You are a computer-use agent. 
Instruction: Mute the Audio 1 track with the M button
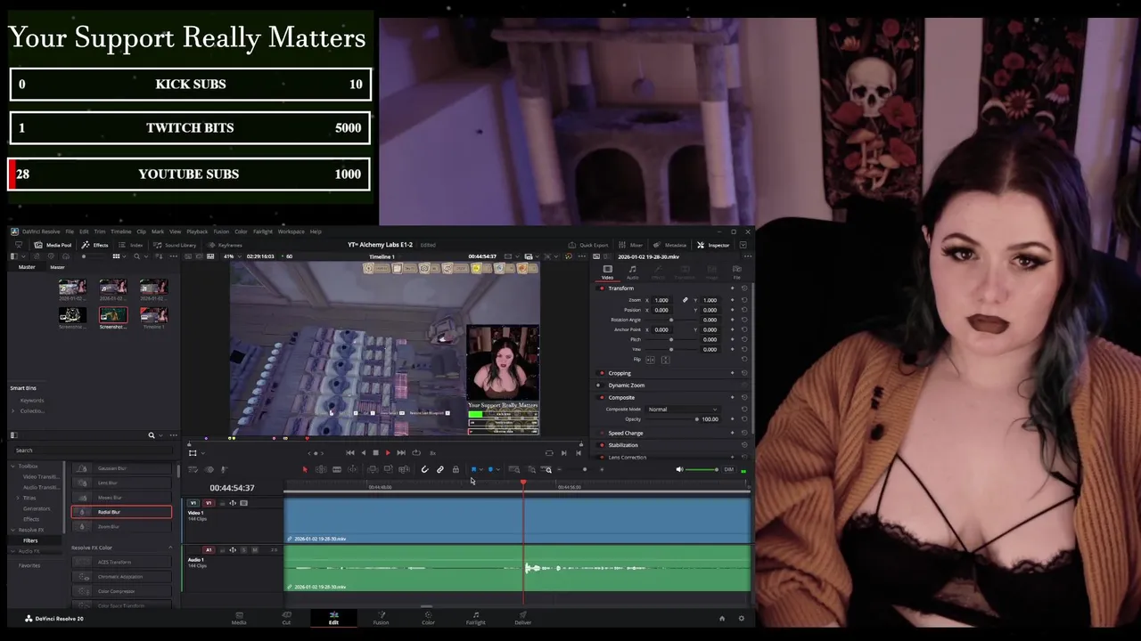255,549
